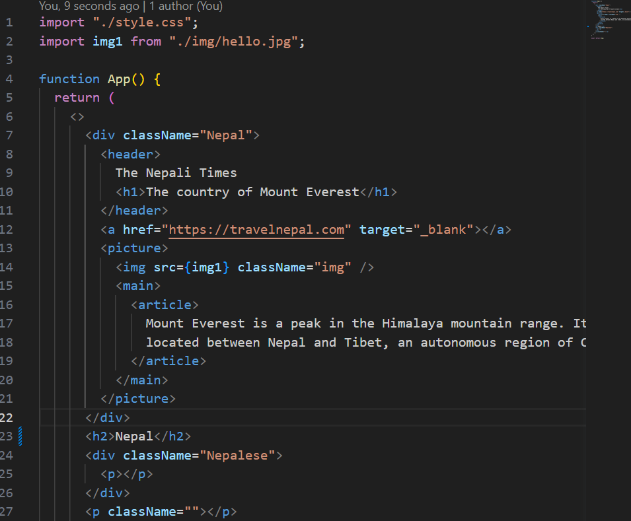Click line number 22 in the gutter
The height and width of the screenshot is (521, 631).
coord(7,417)
